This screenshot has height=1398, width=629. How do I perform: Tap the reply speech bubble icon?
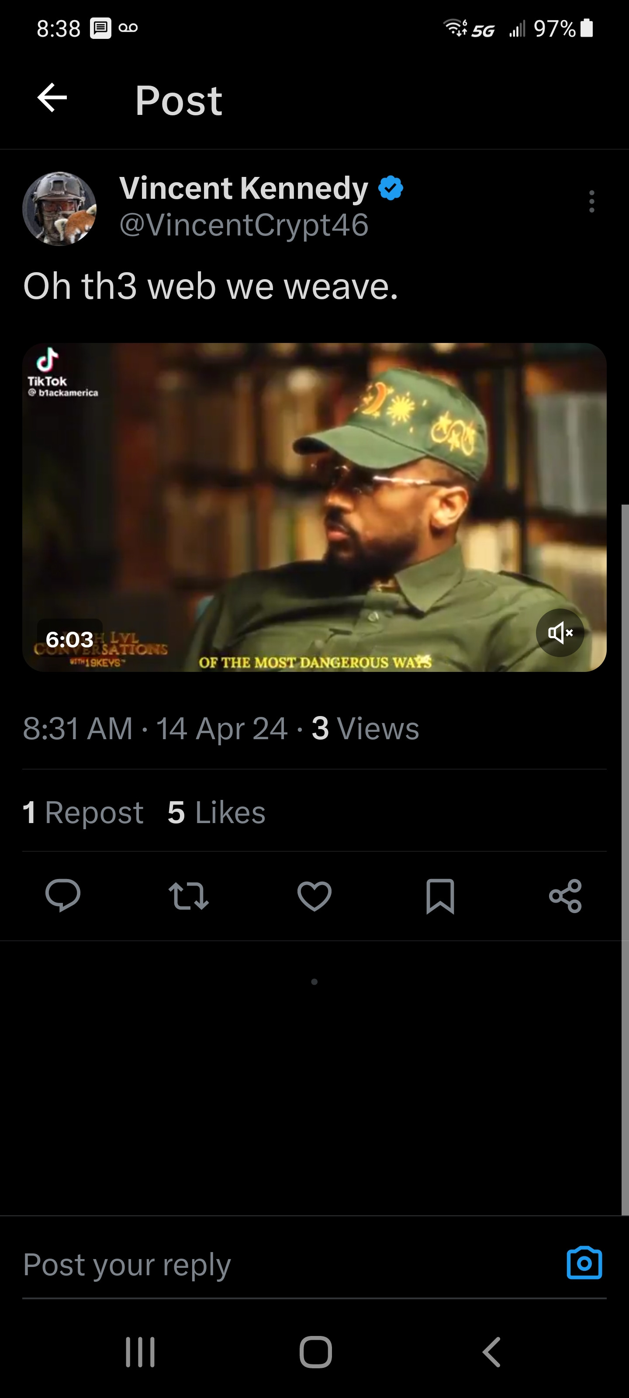pos(63,896)
